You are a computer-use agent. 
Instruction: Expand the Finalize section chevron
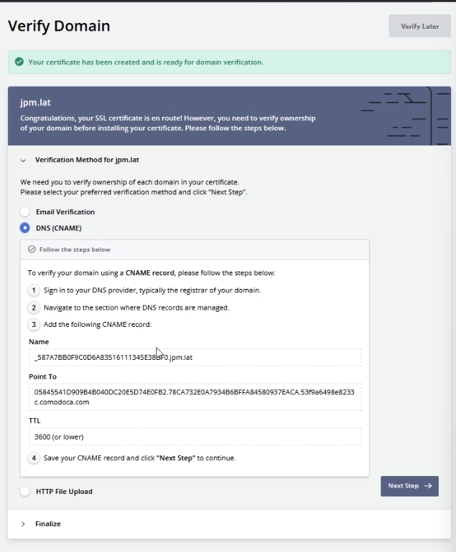point(23,524)
